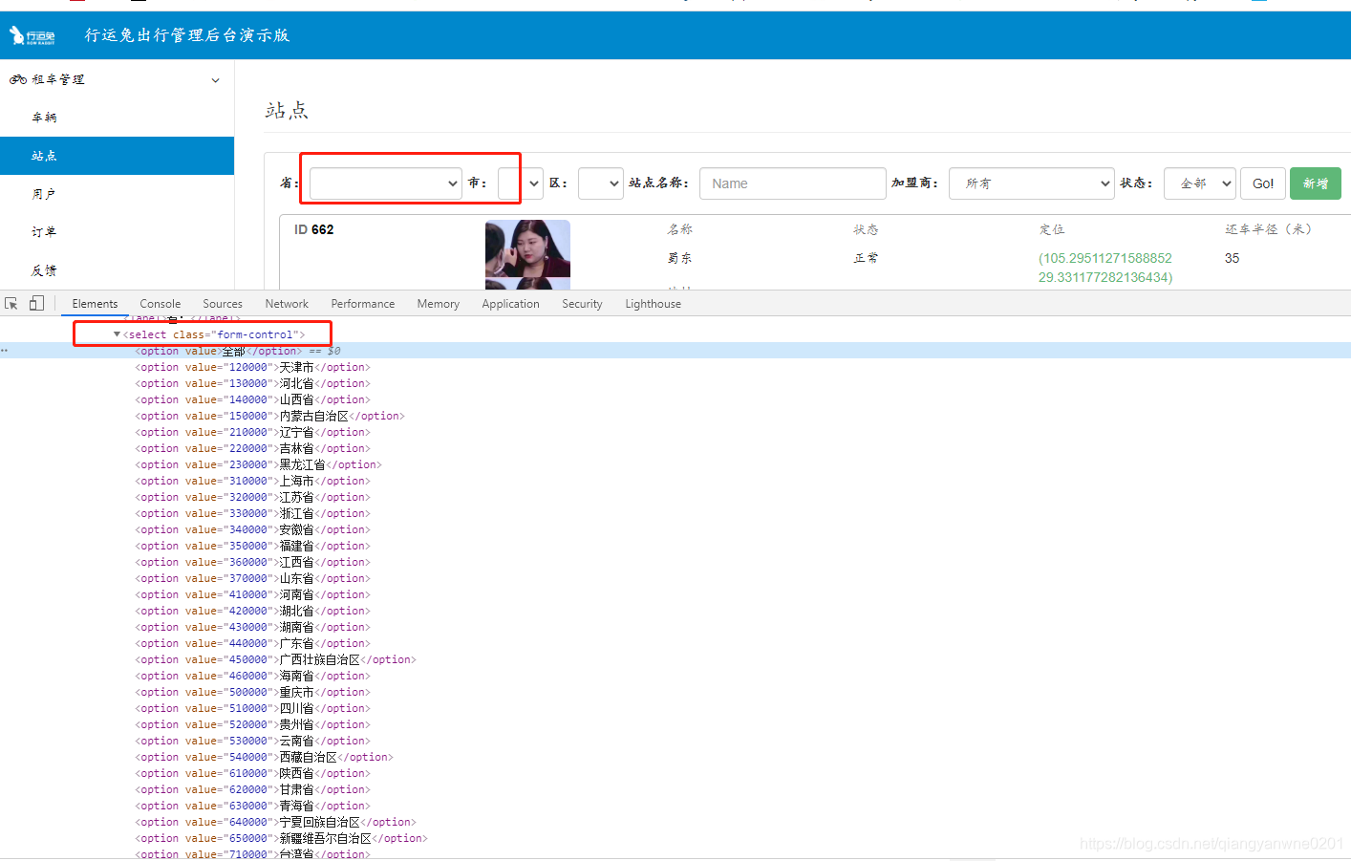Select the 西藏自治区 option line

pos(264,757)
